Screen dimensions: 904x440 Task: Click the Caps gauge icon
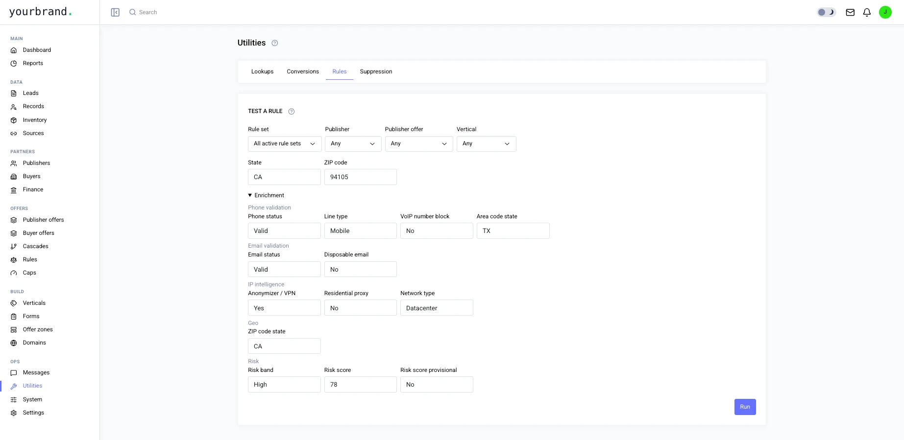[14, 273]
